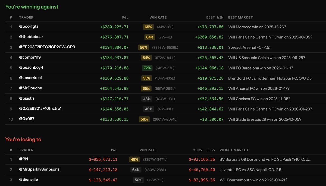
Task: Click the WORST MARKET column header
Action: click(x=234, y=150)
